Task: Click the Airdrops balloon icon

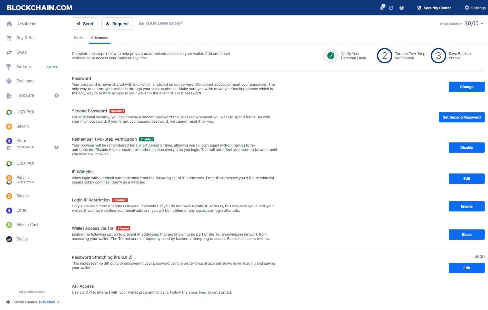Action: pyautogui.click(x=8, y=67)
